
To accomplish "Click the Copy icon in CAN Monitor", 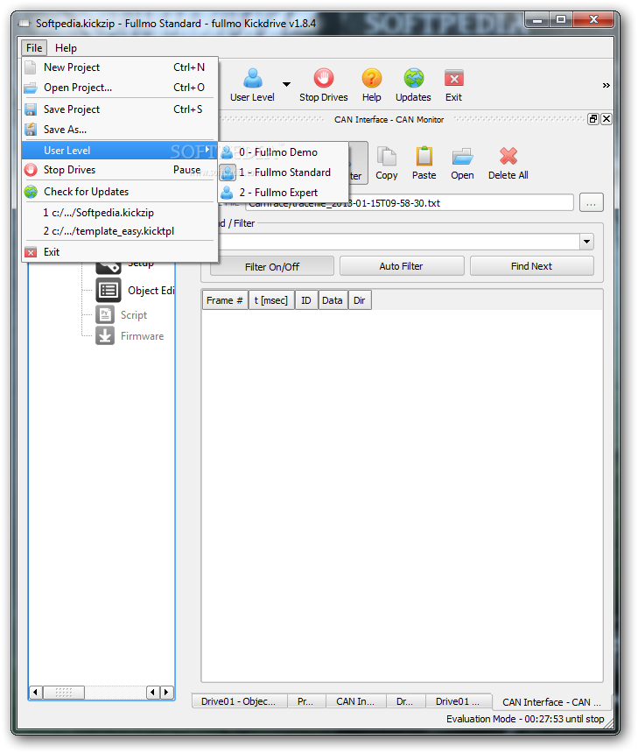I will coord(387,156).
